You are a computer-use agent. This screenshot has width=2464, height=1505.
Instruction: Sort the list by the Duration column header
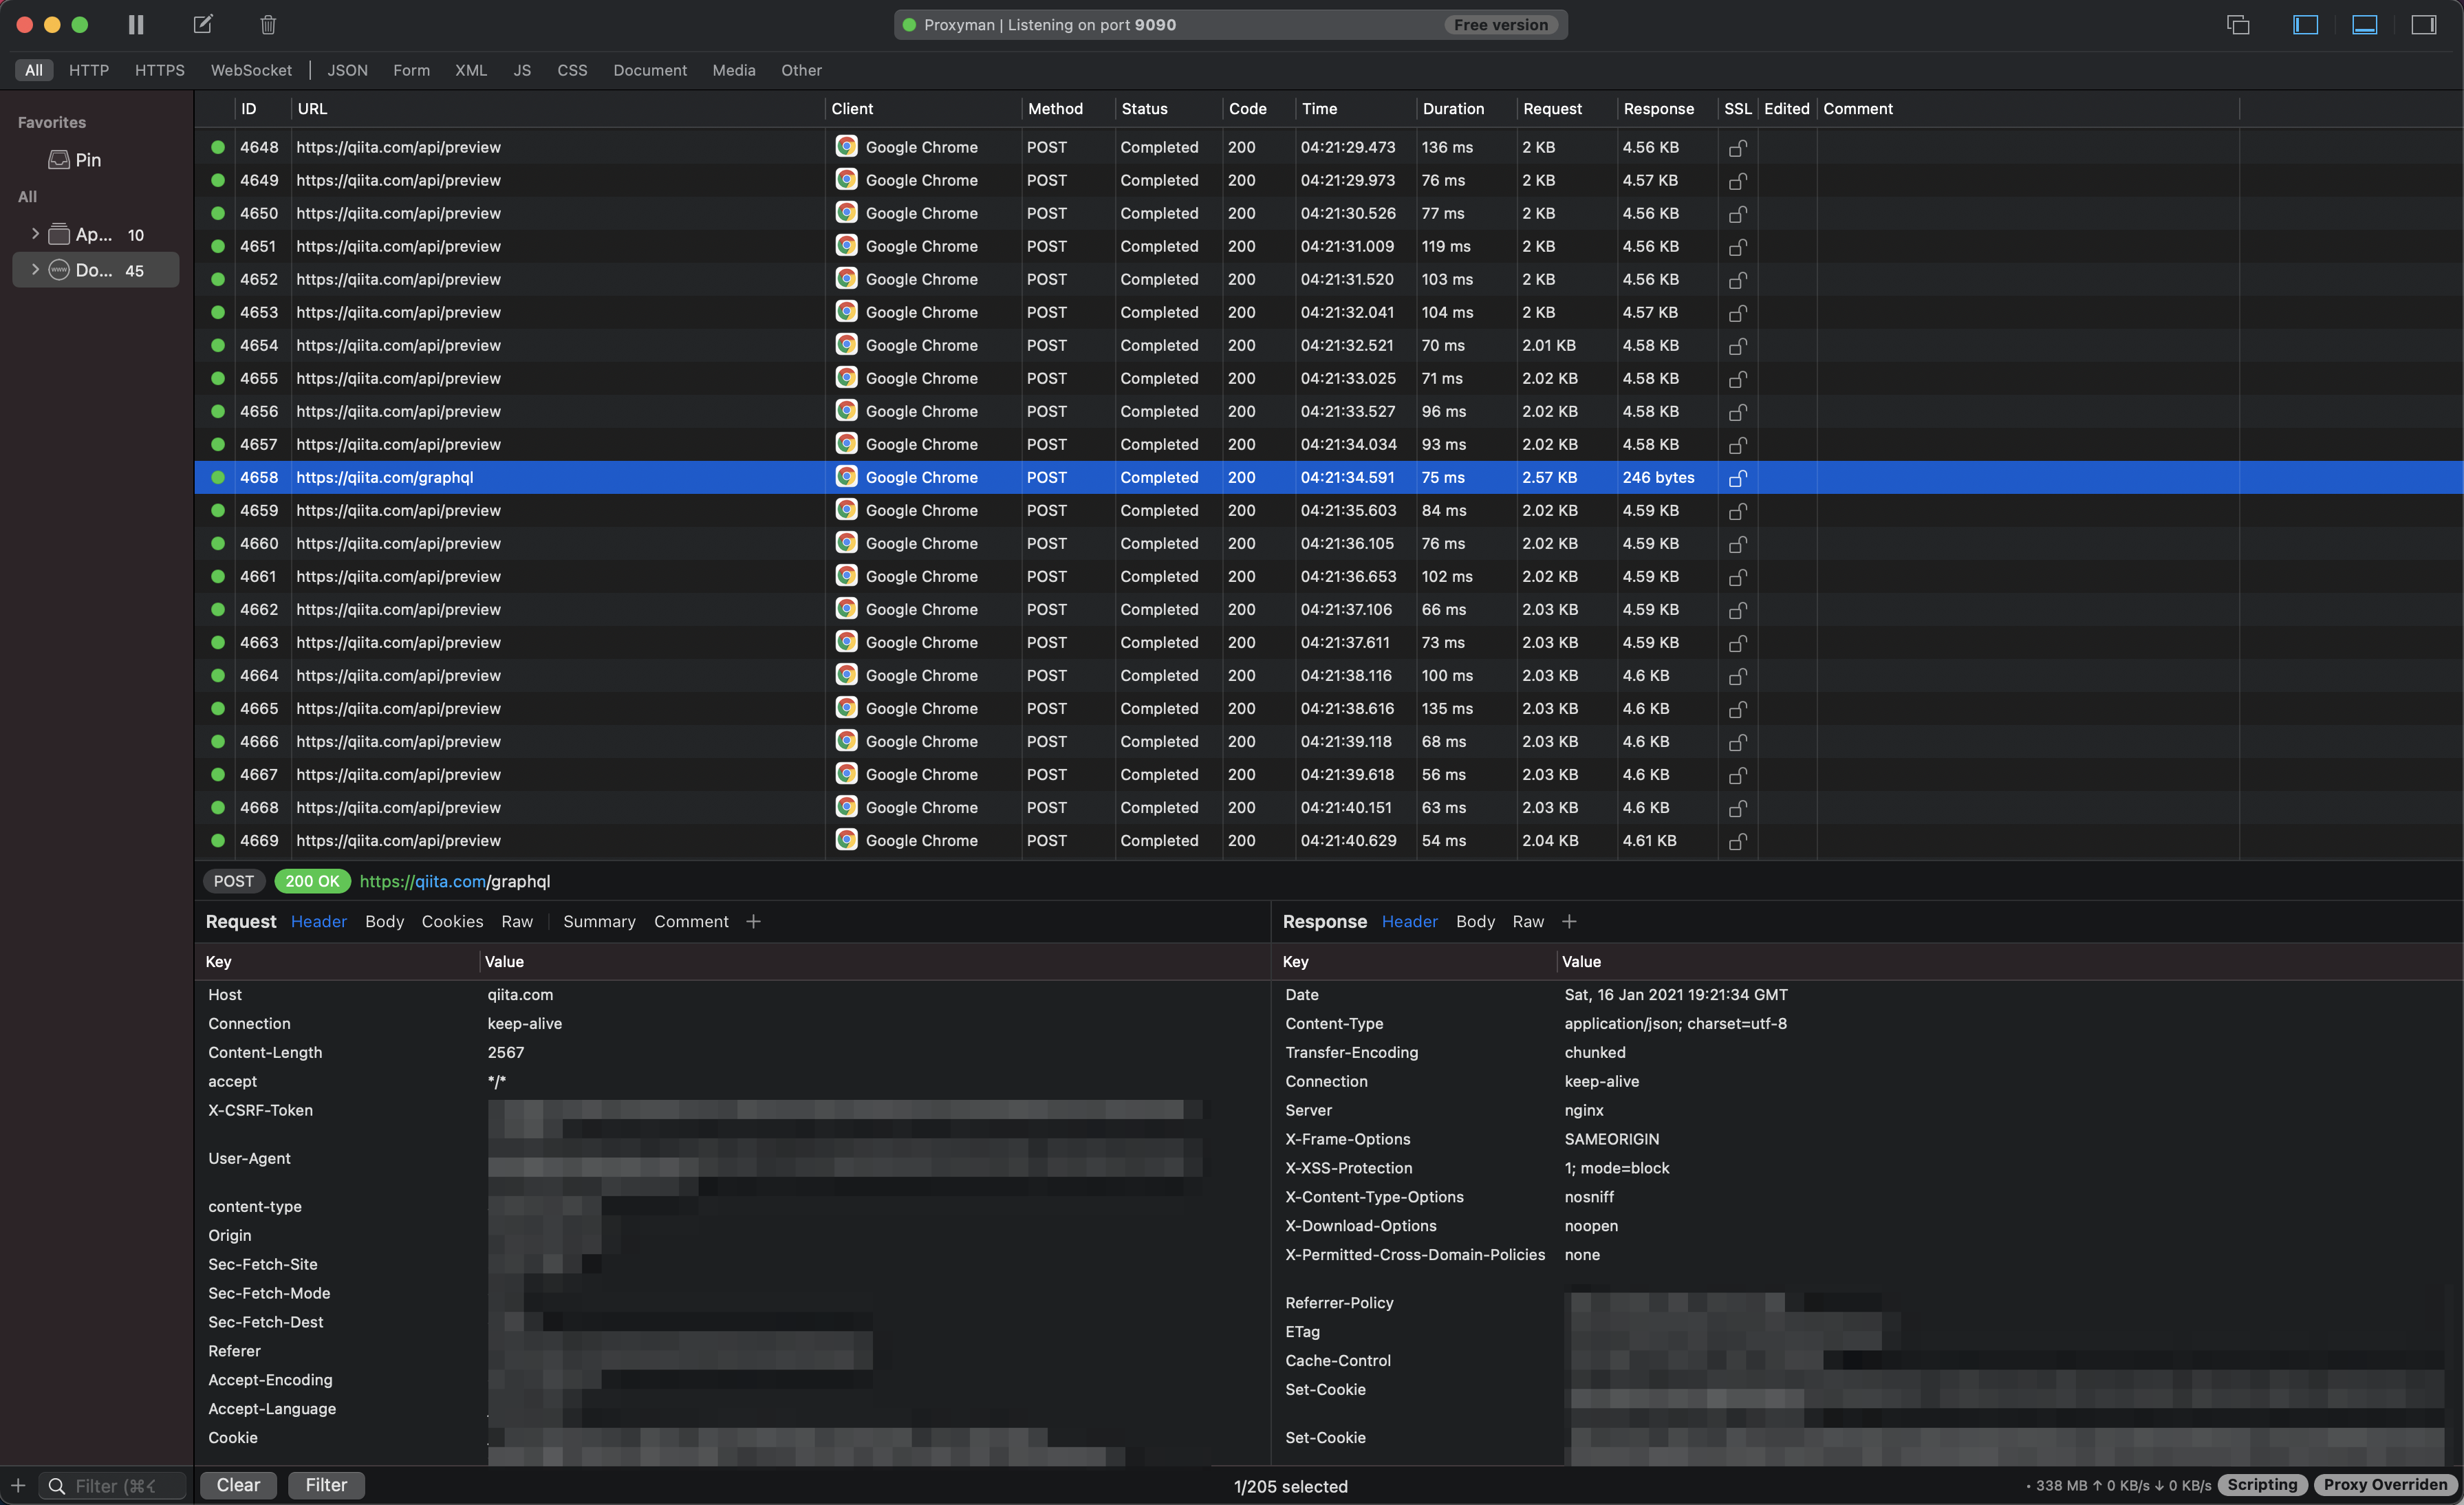click(1453, 109)
